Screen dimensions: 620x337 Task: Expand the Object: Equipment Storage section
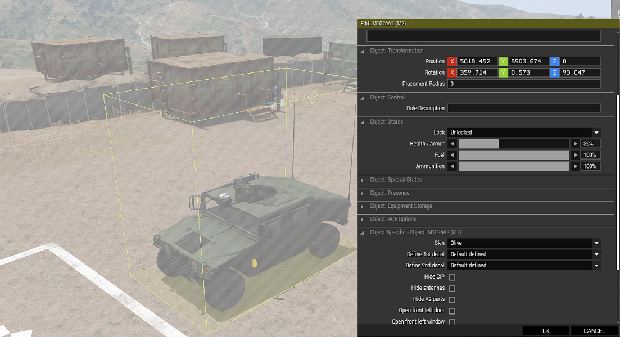[x=362, y=206]
